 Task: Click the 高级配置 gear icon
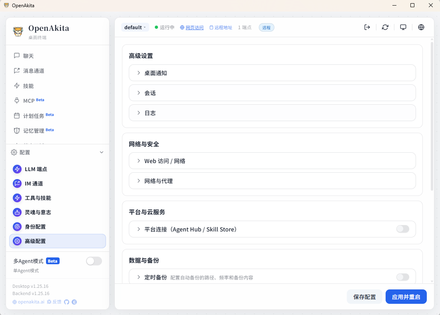click(x=17, y=241)
